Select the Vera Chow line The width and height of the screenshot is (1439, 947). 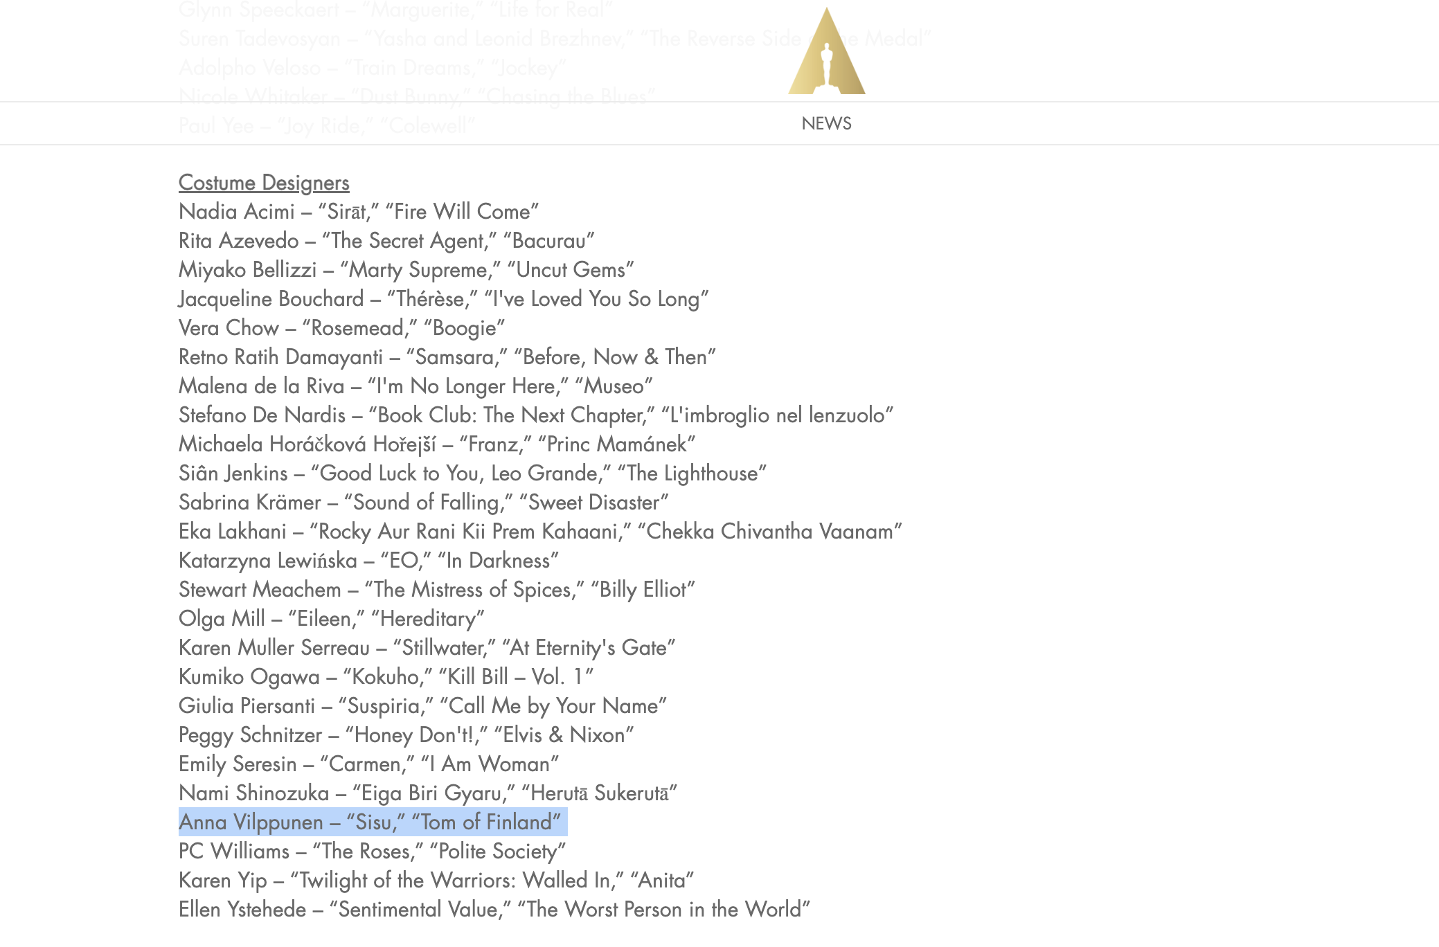342,328
